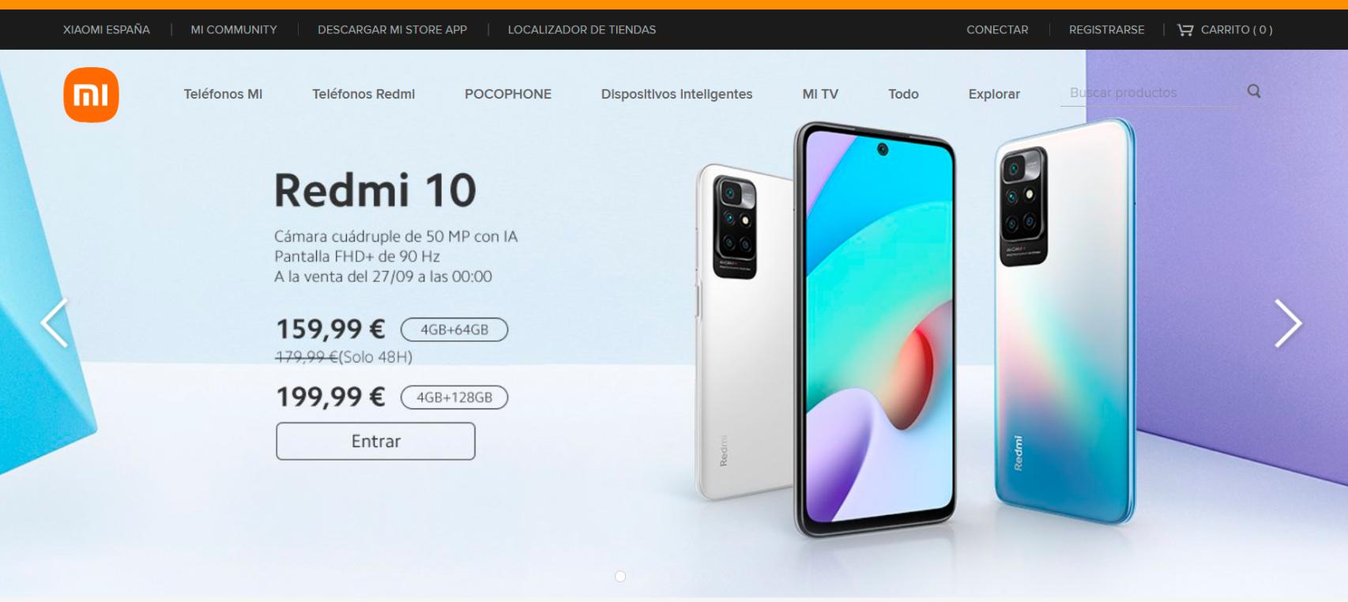Open the Mi Community link

click(x=234, y=30)
